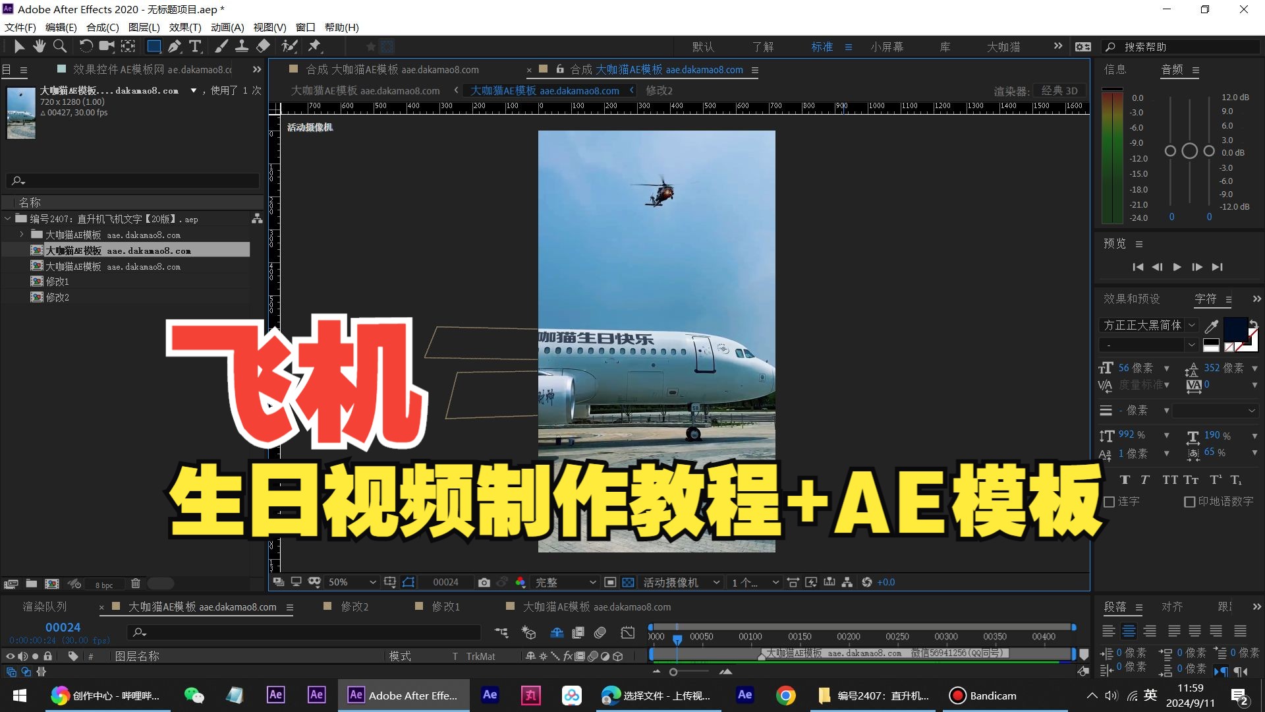This screenshot has height=712, width=1265.
Task: Click the timeline zoom slider handle
Action: click(673, 672)
